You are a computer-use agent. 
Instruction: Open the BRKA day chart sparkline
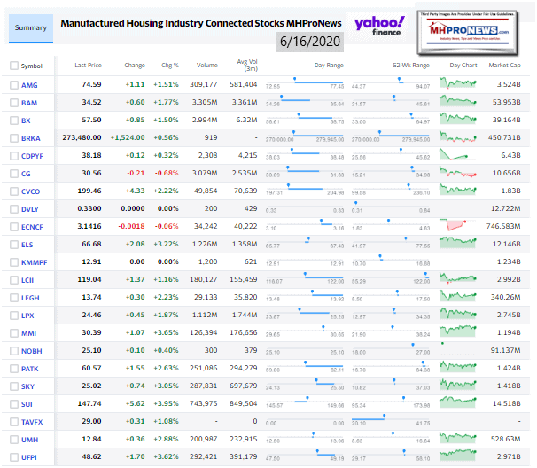click(461, 136)
